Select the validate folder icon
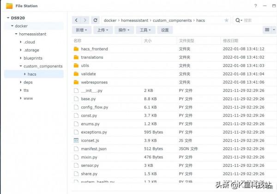277x194 pixels. (76, 74)
